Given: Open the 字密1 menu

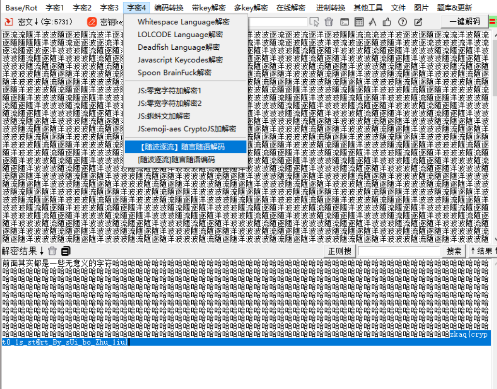Looking at the screenshot, I should pos(55,8).
